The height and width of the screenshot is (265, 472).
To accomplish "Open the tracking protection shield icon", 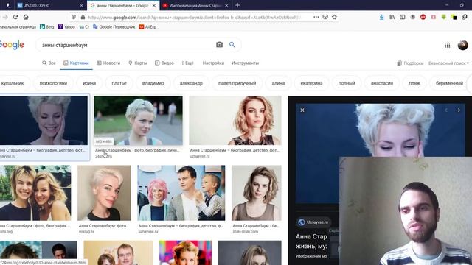I will click(74, 18).
